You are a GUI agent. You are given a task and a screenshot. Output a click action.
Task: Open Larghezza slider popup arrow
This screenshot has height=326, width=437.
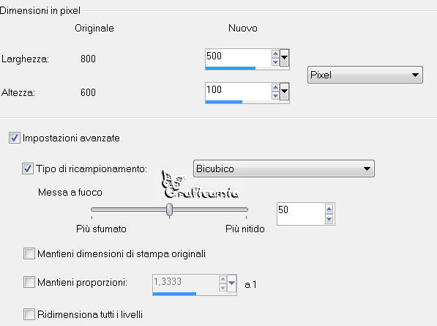pyautogui.click(x=284, y=58)
